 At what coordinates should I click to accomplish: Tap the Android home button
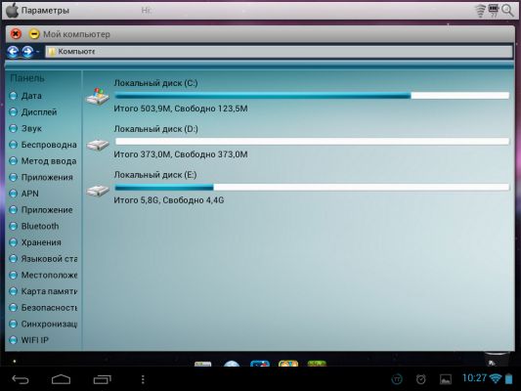pyautogui.click(x=62, y=379)
